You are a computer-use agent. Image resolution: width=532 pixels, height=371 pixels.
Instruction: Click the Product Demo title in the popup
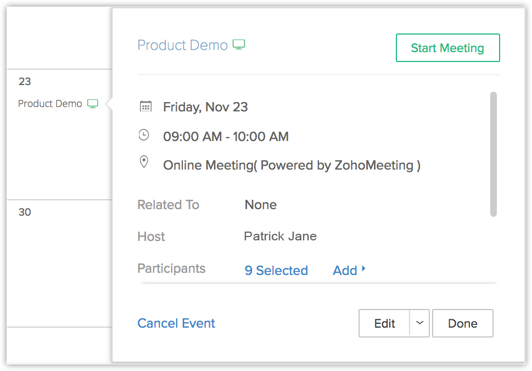(x=182, y=45)
